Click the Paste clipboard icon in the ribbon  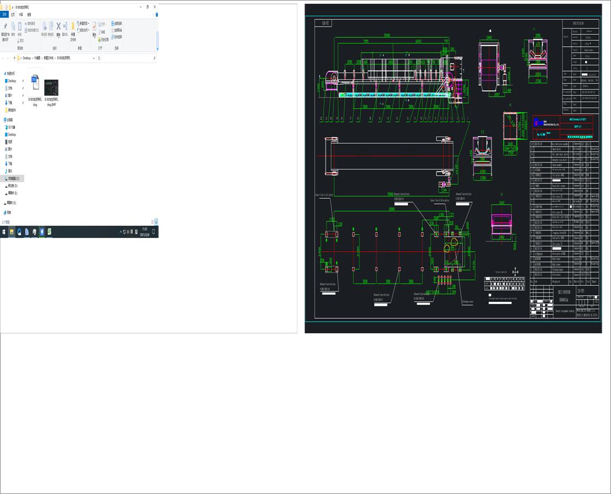point(19,26)
